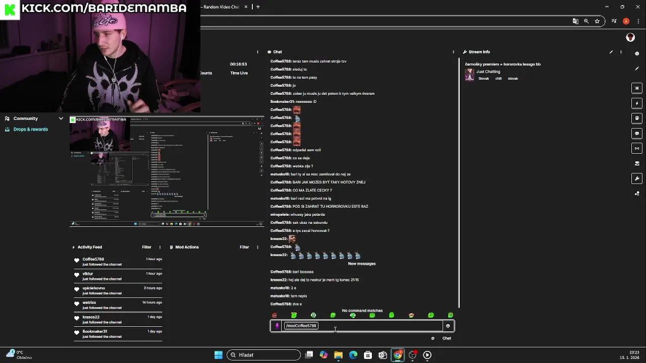The image size is (646, 363).
Task: Click the Stream Info panel header
Action: [479, 52]
